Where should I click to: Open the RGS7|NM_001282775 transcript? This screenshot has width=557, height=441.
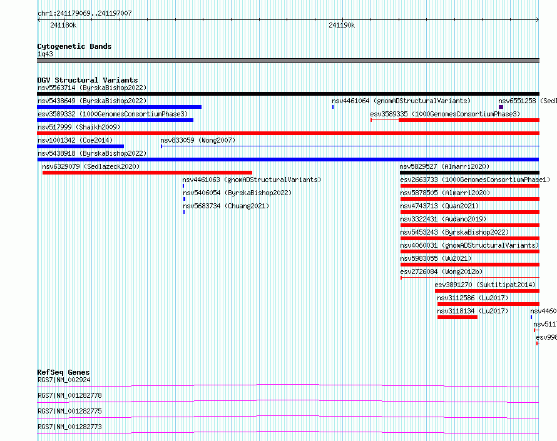[x=69, y=411]
